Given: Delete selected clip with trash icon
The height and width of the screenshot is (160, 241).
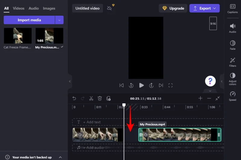Looking at the screenshot, I should (x=100, y=98).
